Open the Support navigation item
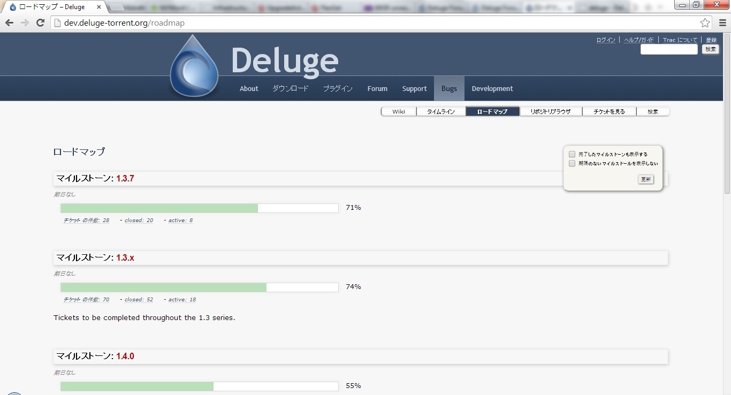This screenshot has height=395, width=731. (415, 89)
